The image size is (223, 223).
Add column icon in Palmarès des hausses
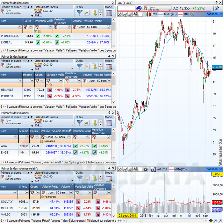(x=94, y=13)
